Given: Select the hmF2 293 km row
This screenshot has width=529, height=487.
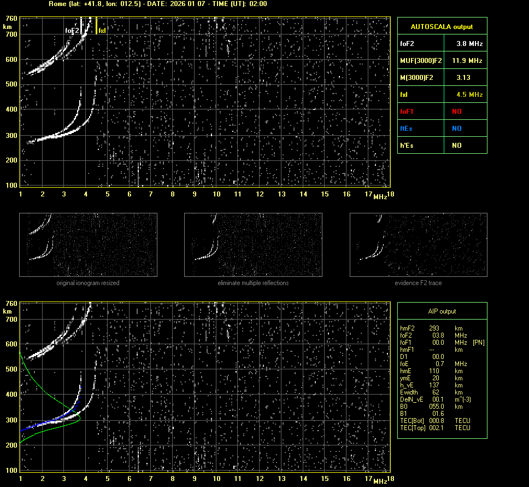Looking at the screenshot, I should (x=432, y=328).
